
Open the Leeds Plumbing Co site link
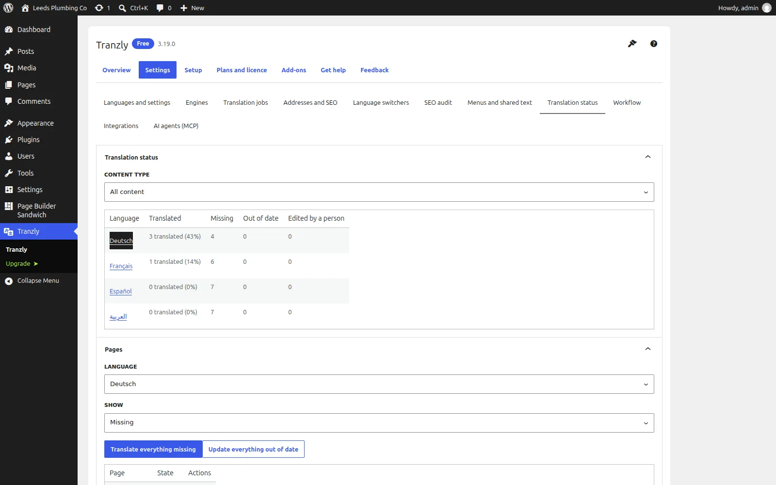(54, 8)
